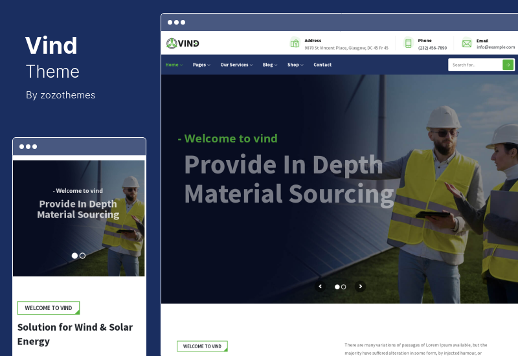
Task: Click the Lorem Ipsum paragraph text
Action: coord(416,349)
